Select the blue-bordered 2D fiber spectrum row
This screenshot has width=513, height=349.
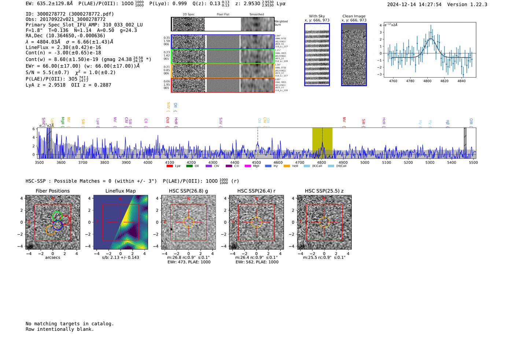222,42
